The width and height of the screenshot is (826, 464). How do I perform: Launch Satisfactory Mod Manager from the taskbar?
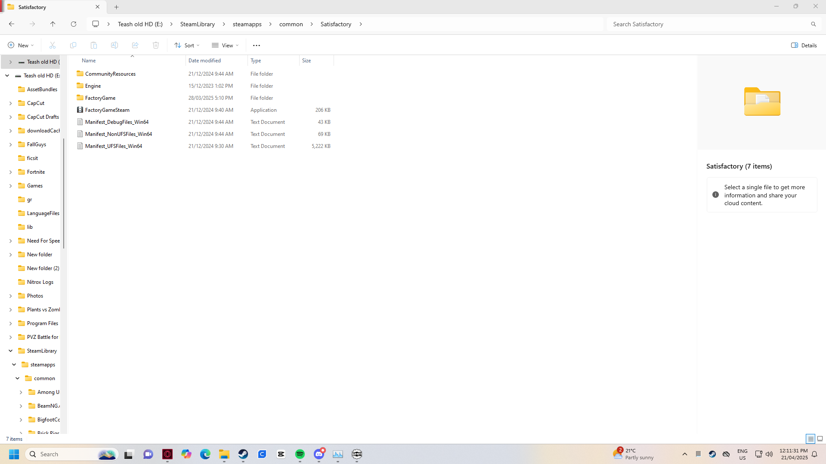357,454
